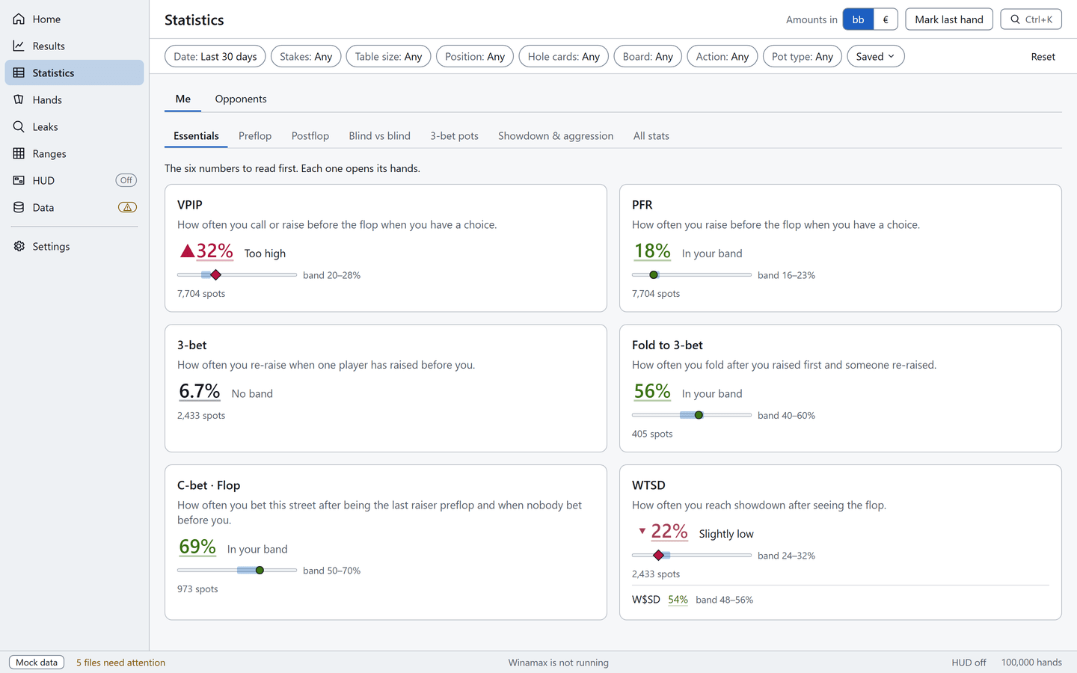This screenshot has width=1077, height=673.
Task: Click the Home house icon in sidebar
Action: (19, 19)
